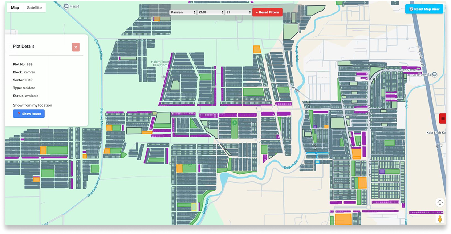Viewport: 451px width, 234px height.
Task: Click the large orange plot at bottom
Action: pyautogui.click(x=343, y=219)
